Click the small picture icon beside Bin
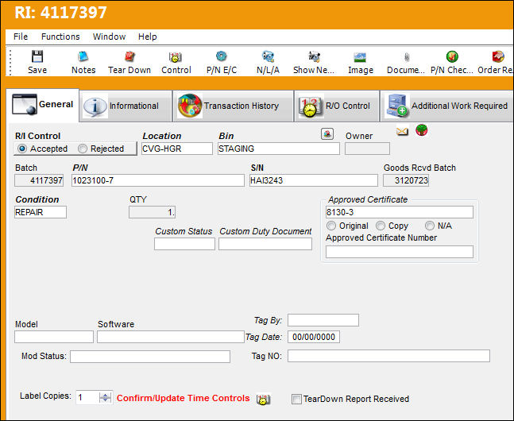Viewport: 514px width, 421px height. 327,133
